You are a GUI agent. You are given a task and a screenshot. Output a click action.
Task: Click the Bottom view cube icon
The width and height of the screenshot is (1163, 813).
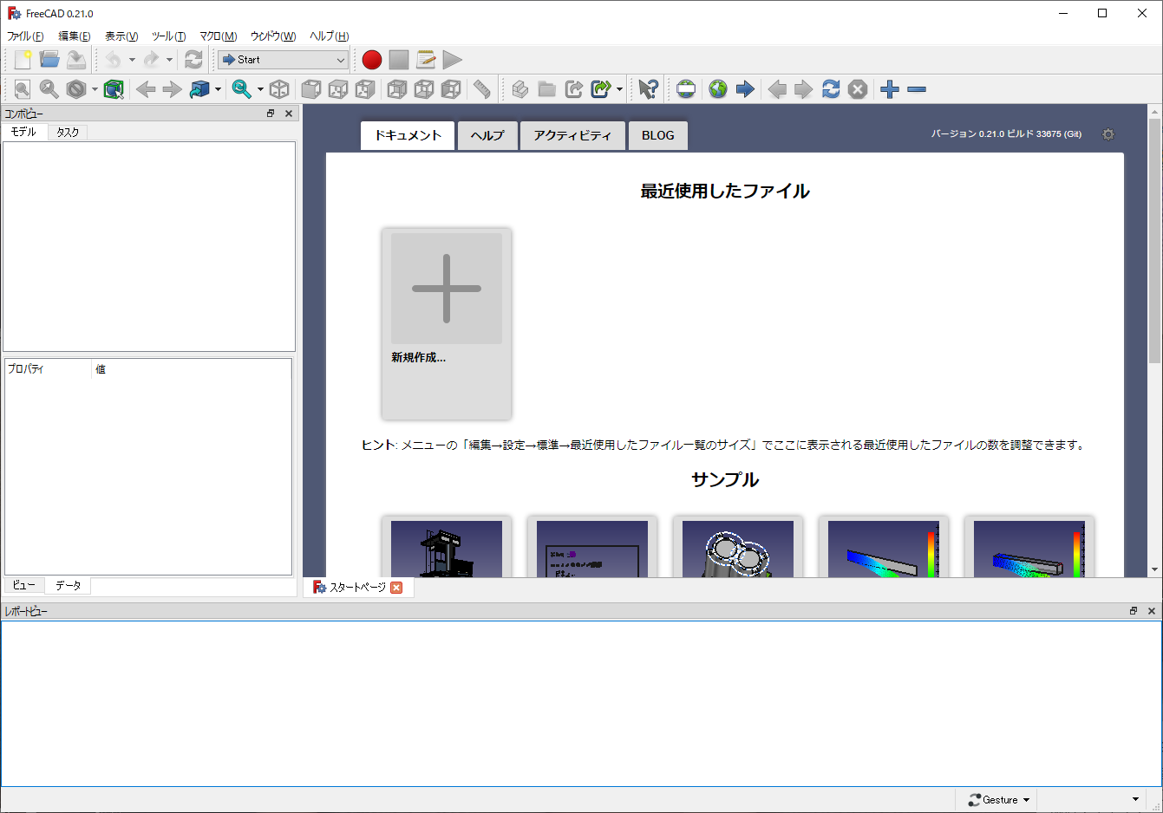point(424,89)
